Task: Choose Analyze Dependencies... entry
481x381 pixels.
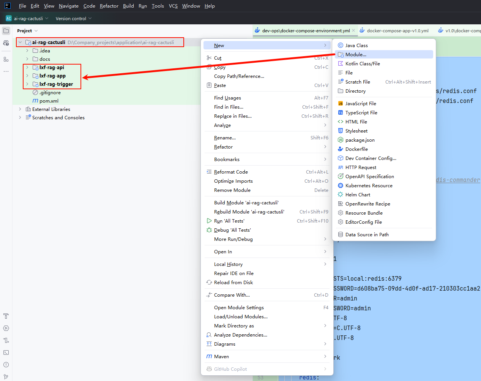Action: tap(267, 335)
